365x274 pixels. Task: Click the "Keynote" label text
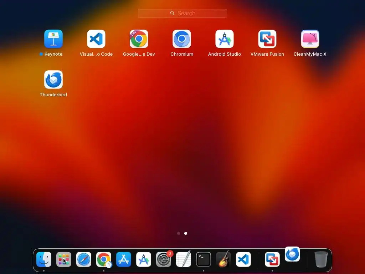coord(53,54)
